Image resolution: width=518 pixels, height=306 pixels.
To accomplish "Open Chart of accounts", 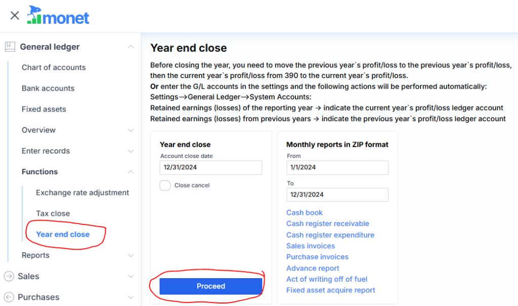I will click(x=54, y=67).
